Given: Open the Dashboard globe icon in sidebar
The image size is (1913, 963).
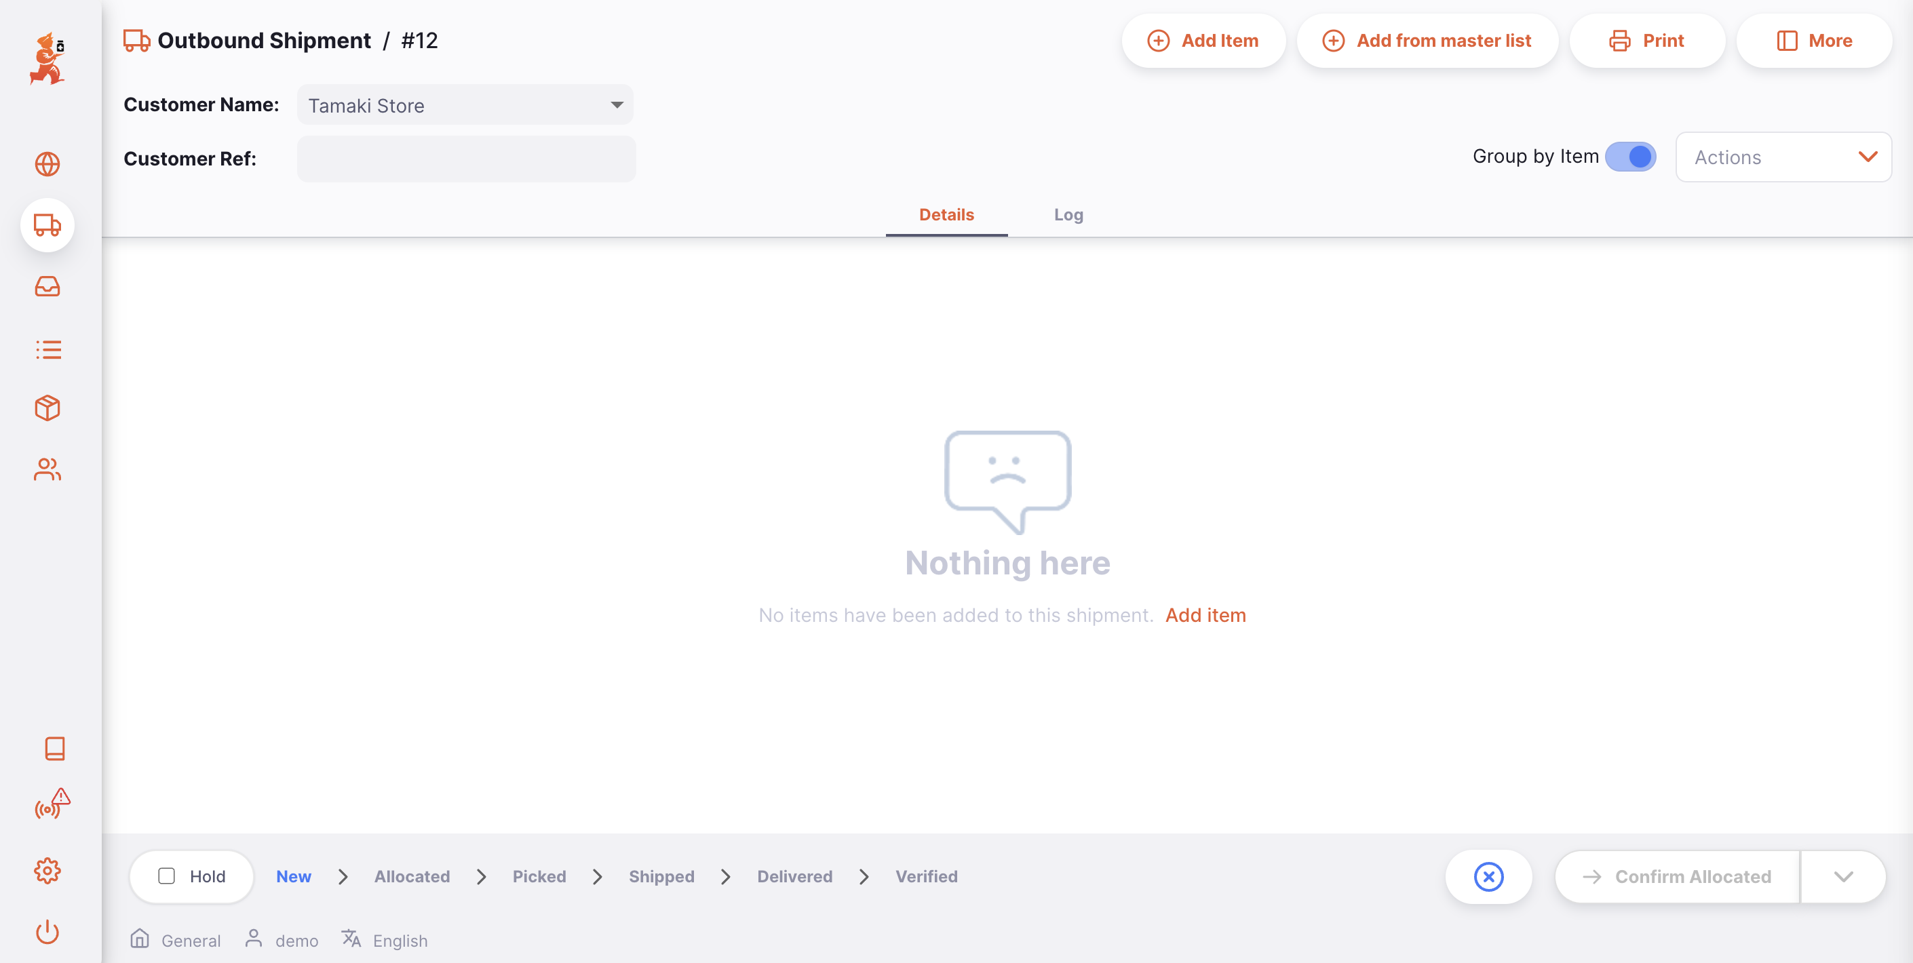Looking at the screenshot, I should (47, 164).
